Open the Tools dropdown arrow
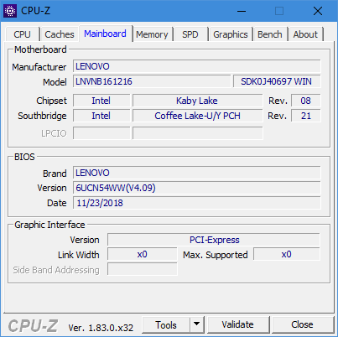 point(197,324)
